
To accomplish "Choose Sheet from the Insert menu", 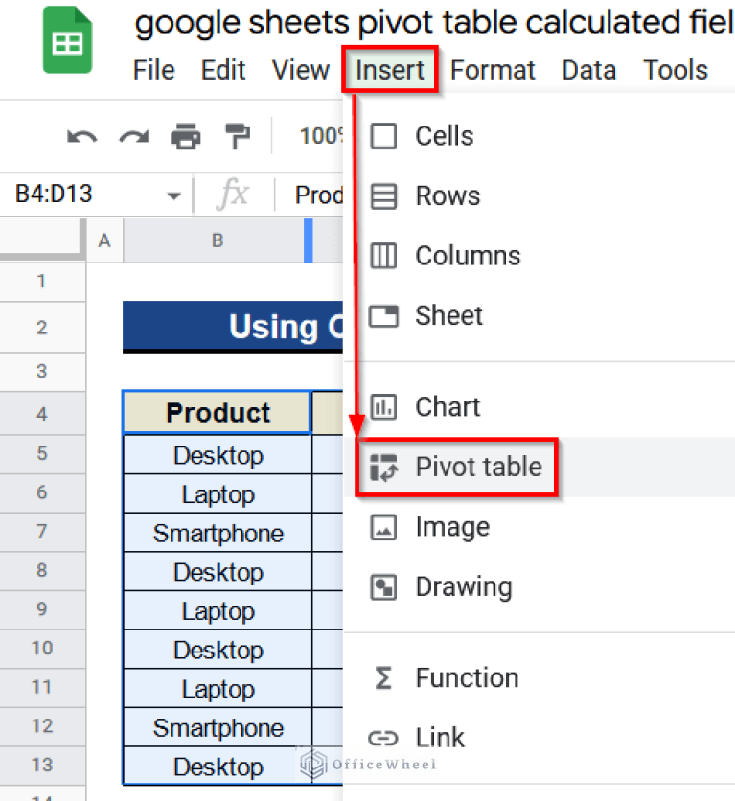I will pyautogui.click(x=540, y=315).
